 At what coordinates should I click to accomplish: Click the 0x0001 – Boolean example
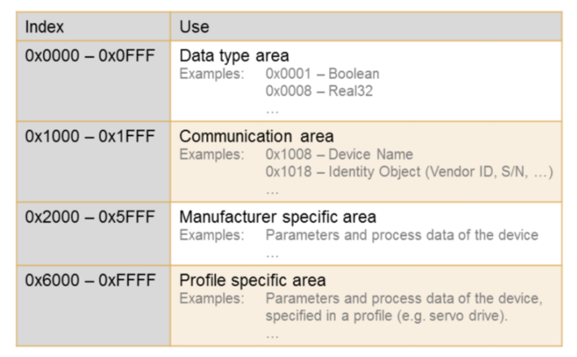point(322,73)
